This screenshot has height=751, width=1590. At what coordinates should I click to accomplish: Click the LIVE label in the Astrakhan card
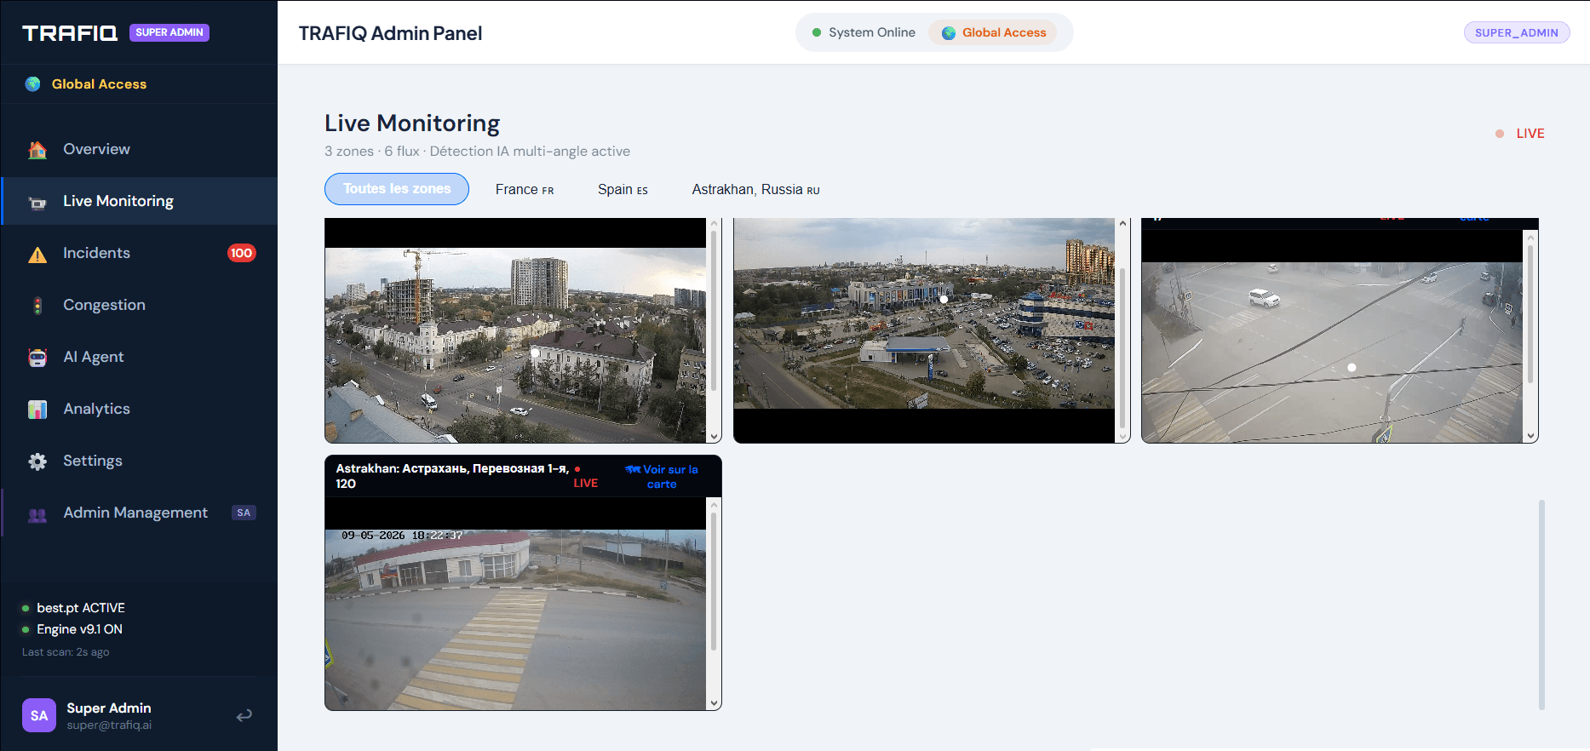click(585, 483)
